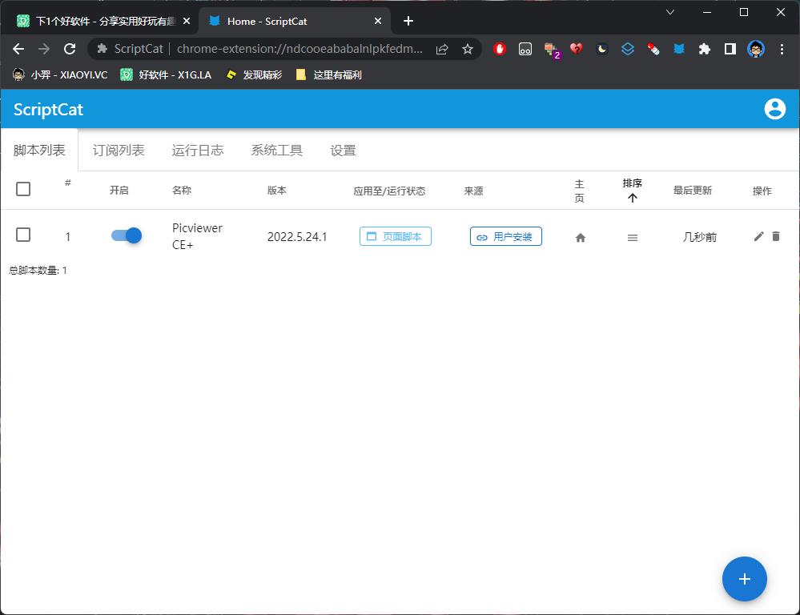Click the red hand extension icon

500,49
